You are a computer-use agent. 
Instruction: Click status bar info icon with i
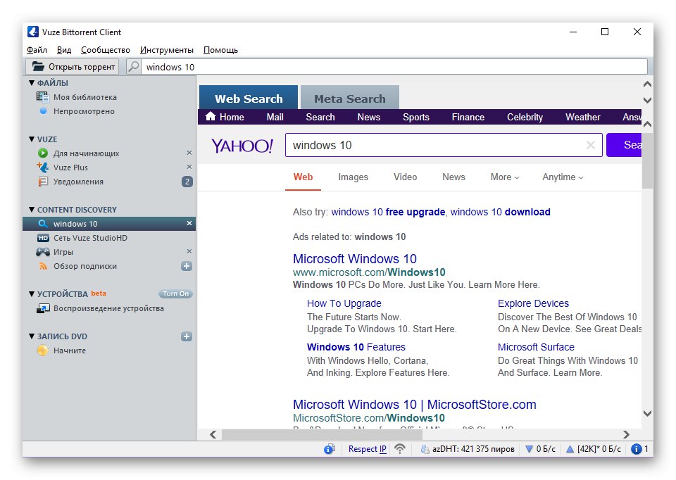(x=330, y=449)
